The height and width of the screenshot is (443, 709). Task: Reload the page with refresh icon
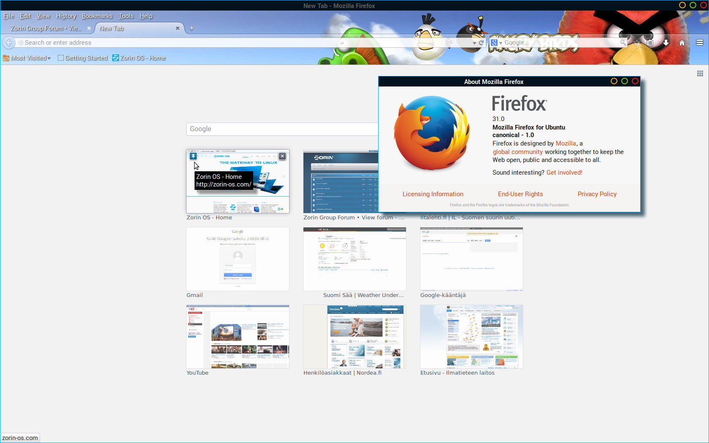point(481,43)
